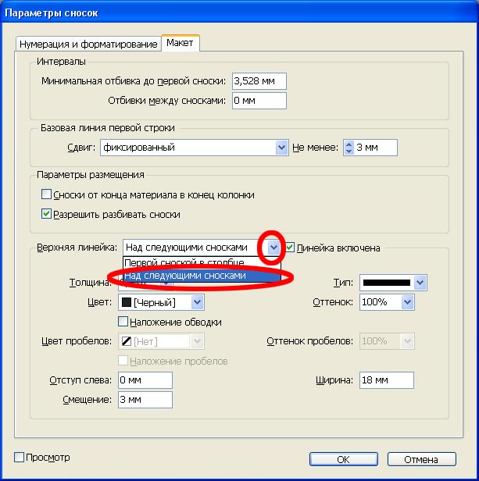Viewport: 479px width, 481px height.
Task: Open the Оттенок пробелов dropdown
Action: click(x=407, y=341)
